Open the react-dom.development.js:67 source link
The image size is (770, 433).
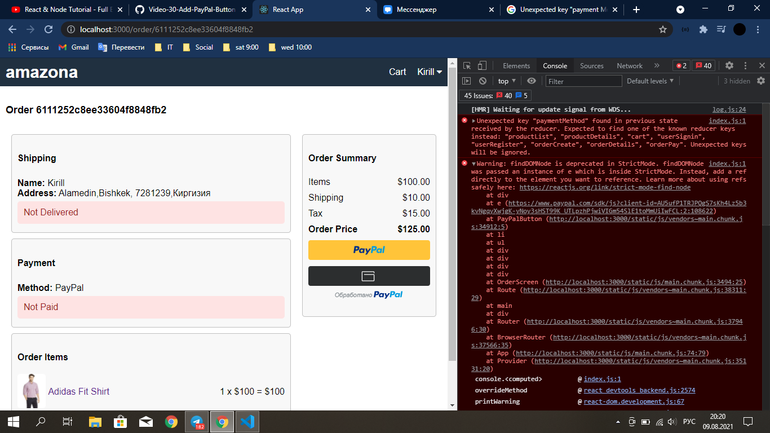tap(634, 401)
